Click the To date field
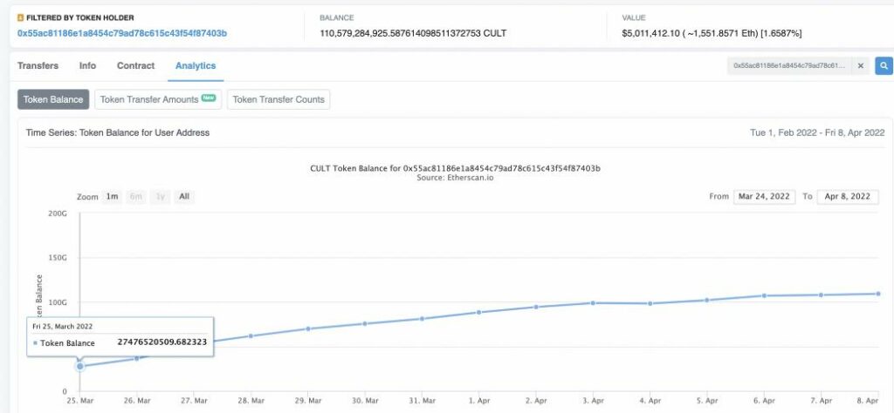Viewport: 894px width, 413px height. 847,196
